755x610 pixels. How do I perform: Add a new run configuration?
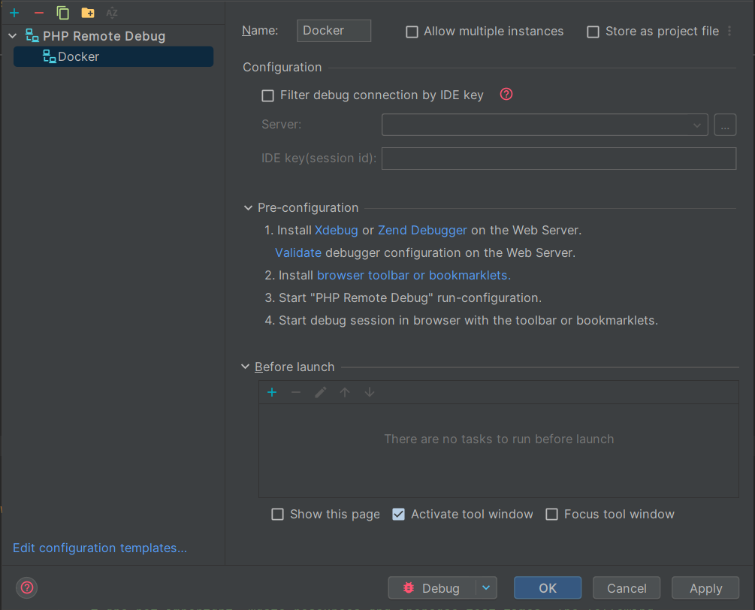[x=14, y=13]
